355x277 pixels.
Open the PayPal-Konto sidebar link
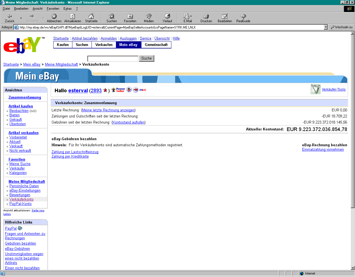click(x=21, y=204)
